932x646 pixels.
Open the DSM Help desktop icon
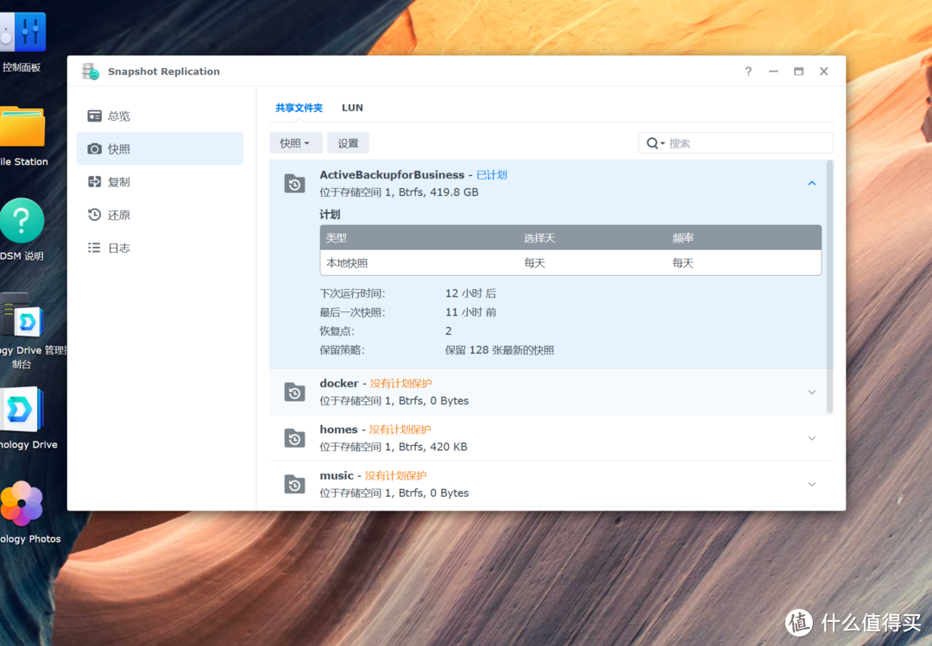pos(22,223)
